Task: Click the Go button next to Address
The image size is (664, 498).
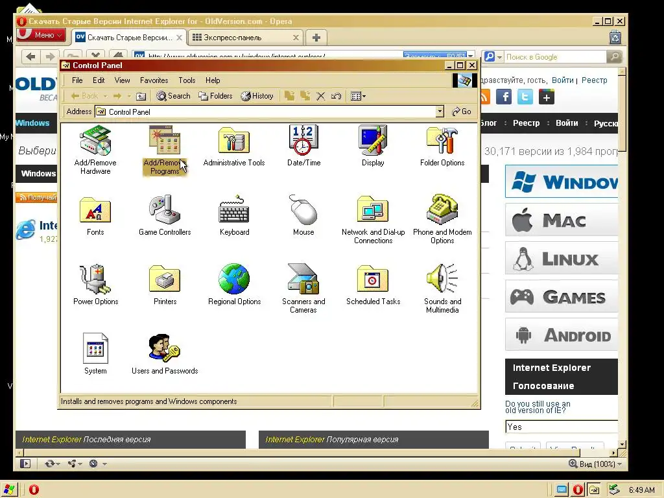Action: 462,112
